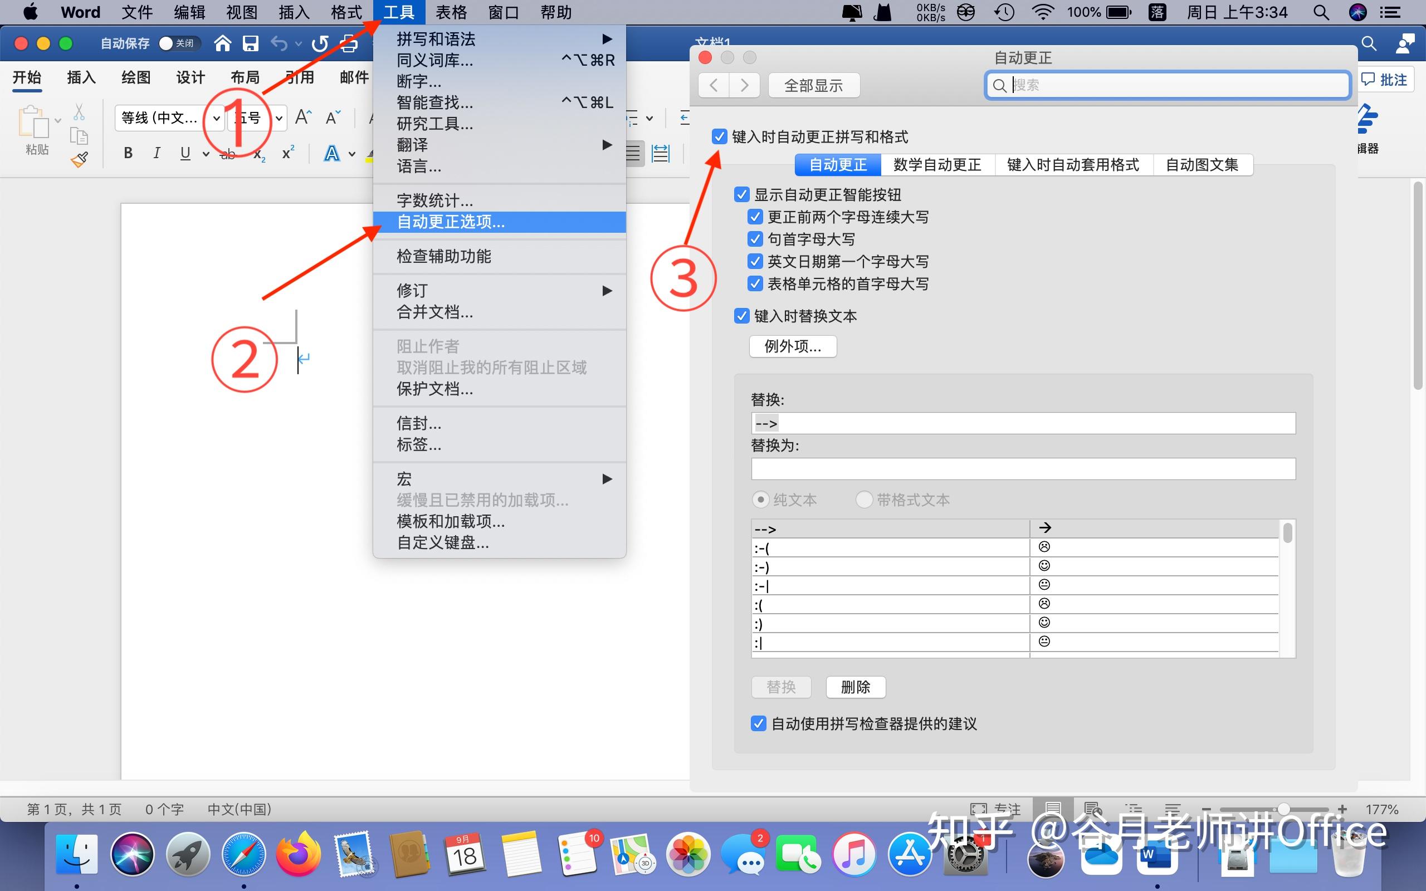Viewport: 1426px width, 891px height.
Task: Expand the 翻译 submenu
Action: click(x=607, y=144)
